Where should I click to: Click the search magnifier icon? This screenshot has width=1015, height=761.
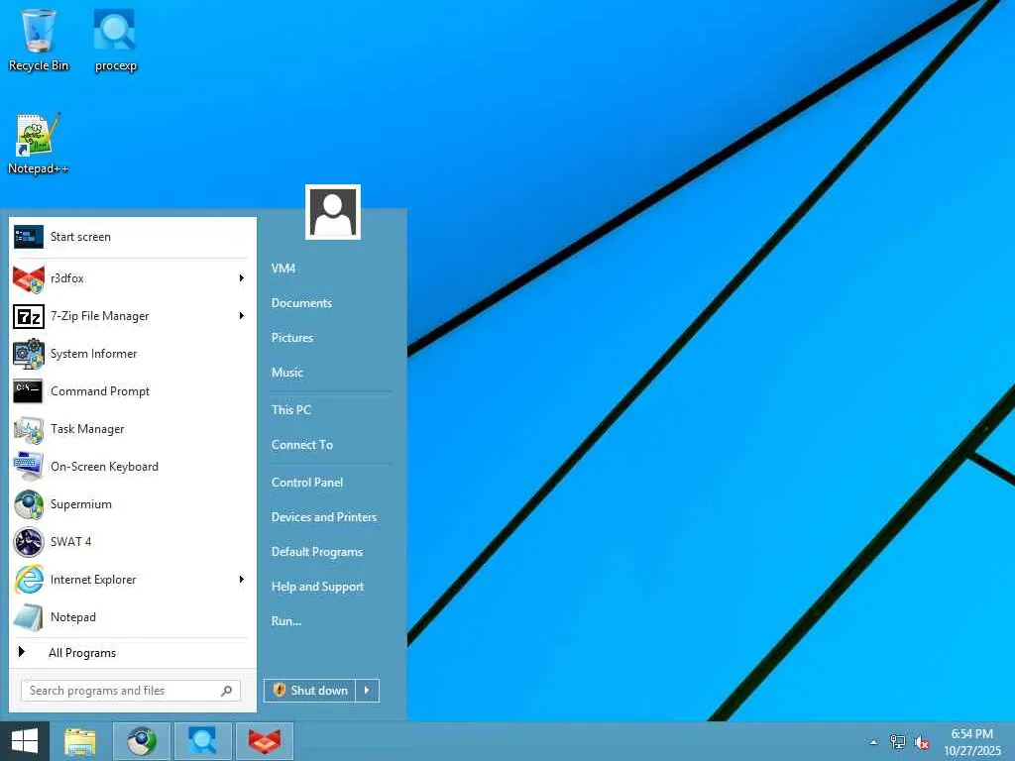pyautogui.click(x=227, y=691)
